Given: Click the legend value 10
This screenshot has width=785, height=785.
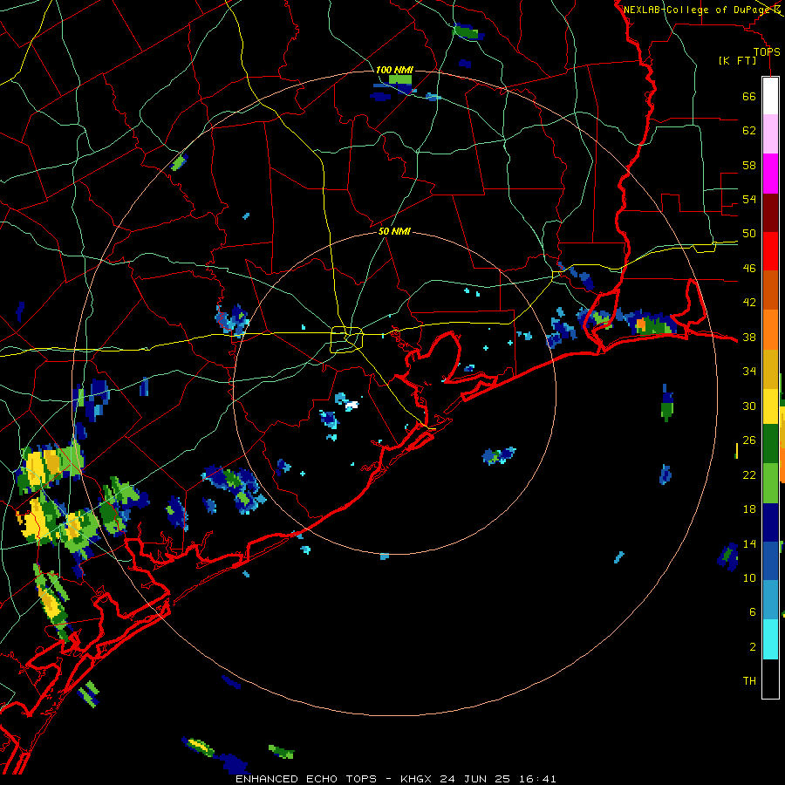Looking at the screenshot, I should [x=749, y=577].
